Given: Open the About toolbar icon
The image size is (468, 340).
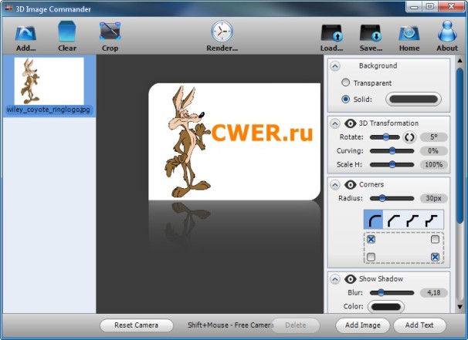Looking at the screenshot, I should click(447, 32).
